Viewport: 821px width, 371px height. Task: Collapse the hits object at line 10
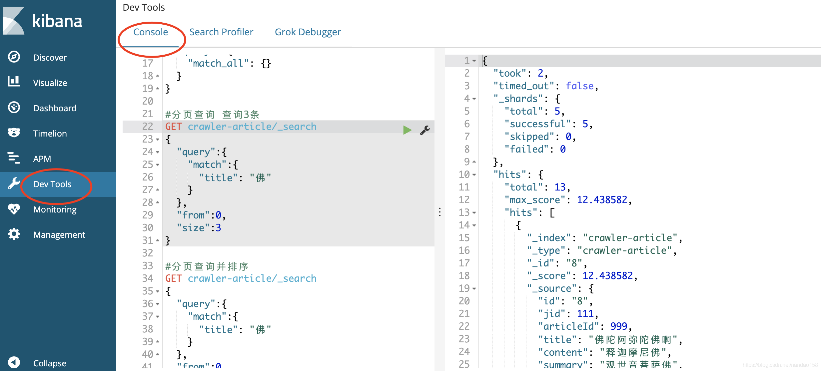473,174
